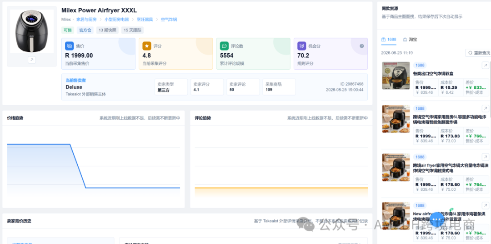The height and width of the screenshot is (244, 491).
Task: Click the 各类出口空气炸锅彩盒 listing title
Action: pos(433,74)
